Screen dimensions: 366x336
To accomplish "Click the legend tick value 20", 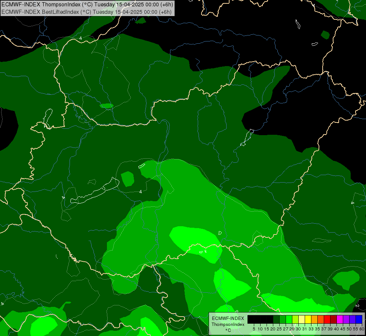I will click(x=273, y=329).
